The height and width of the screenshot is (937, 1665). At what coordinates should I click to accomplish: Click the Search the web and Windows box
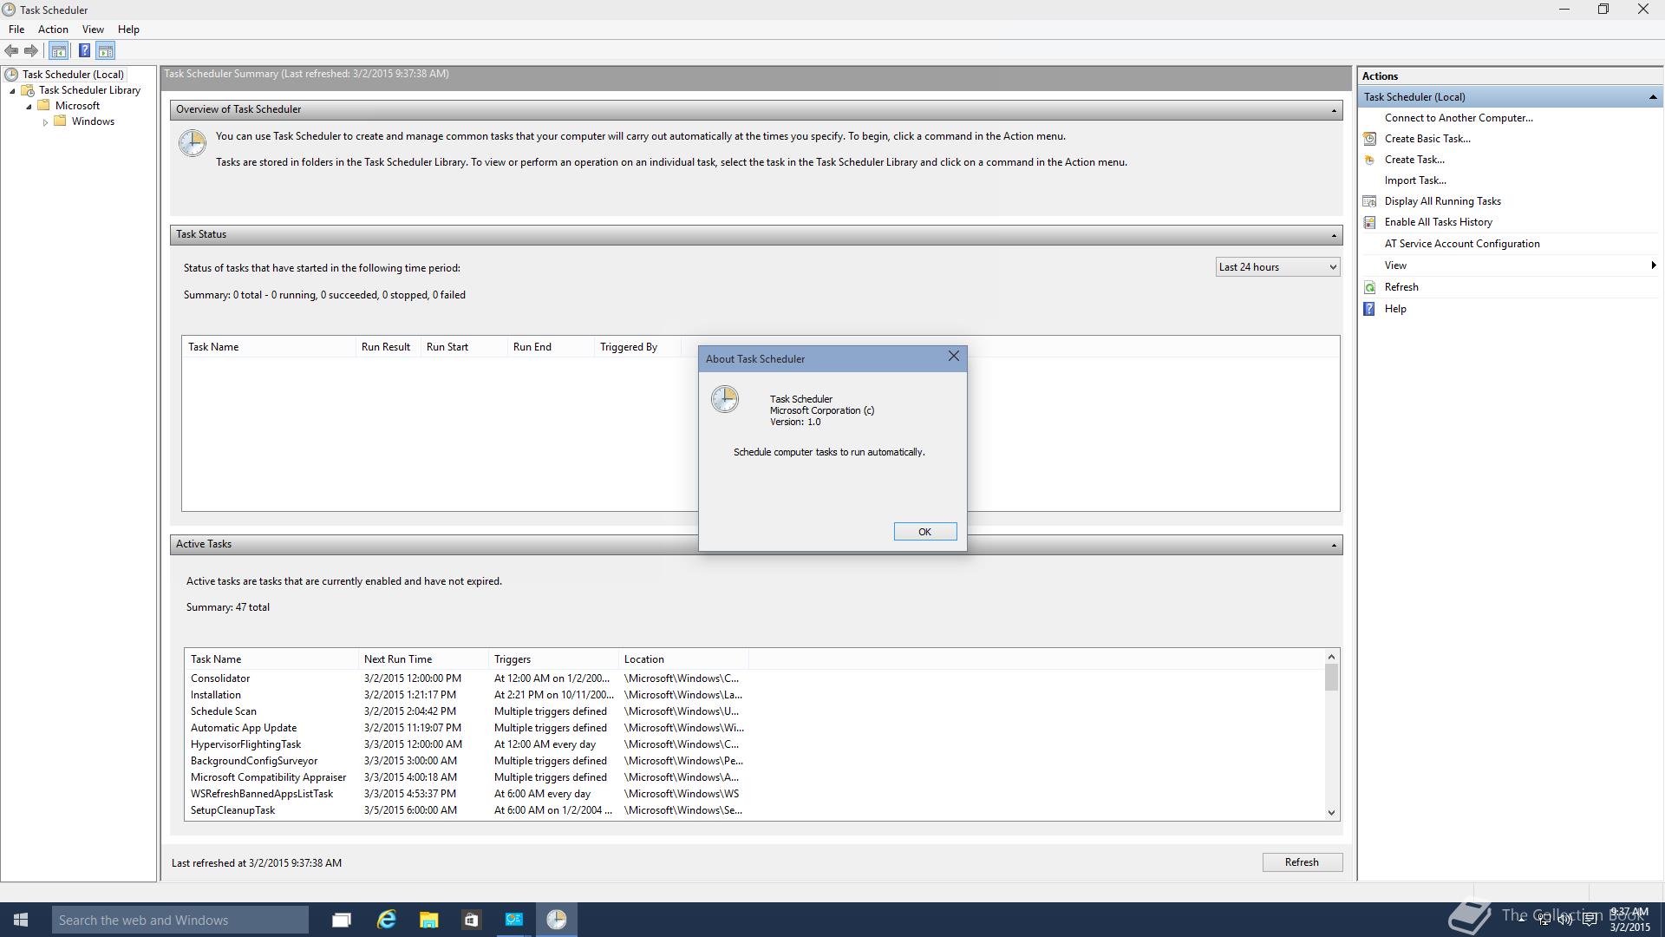click(x=180, y=920)
